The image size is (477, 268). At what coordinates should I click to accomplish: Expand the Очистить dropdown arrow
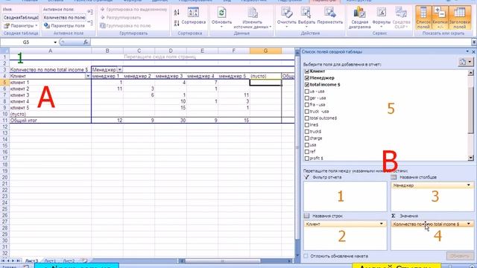point(286,27)
